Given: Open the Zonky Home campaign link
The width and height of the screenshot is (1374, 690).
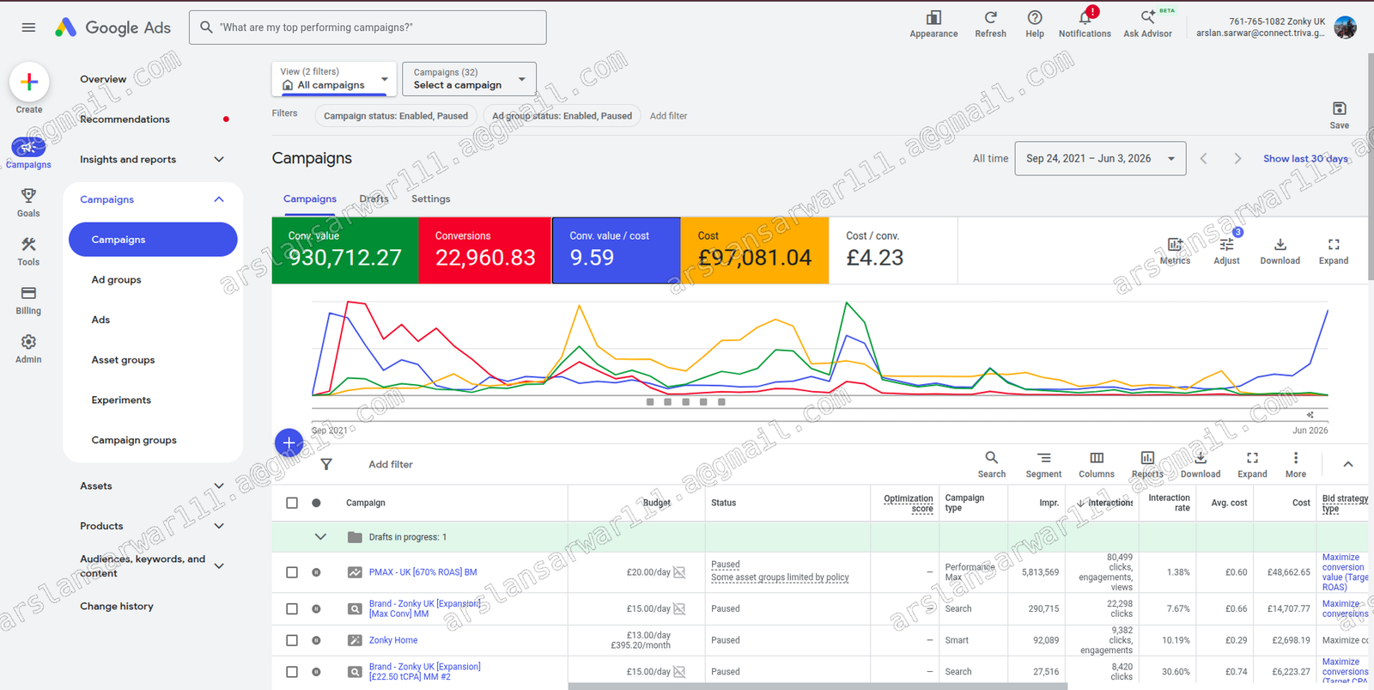Looking at the screenshot, I should coord(393,640).
